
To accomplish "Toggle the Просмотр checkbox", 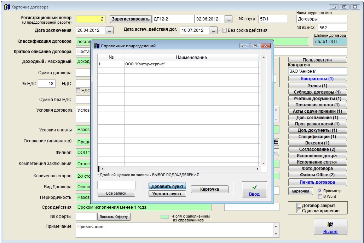I will pos(320,191).
